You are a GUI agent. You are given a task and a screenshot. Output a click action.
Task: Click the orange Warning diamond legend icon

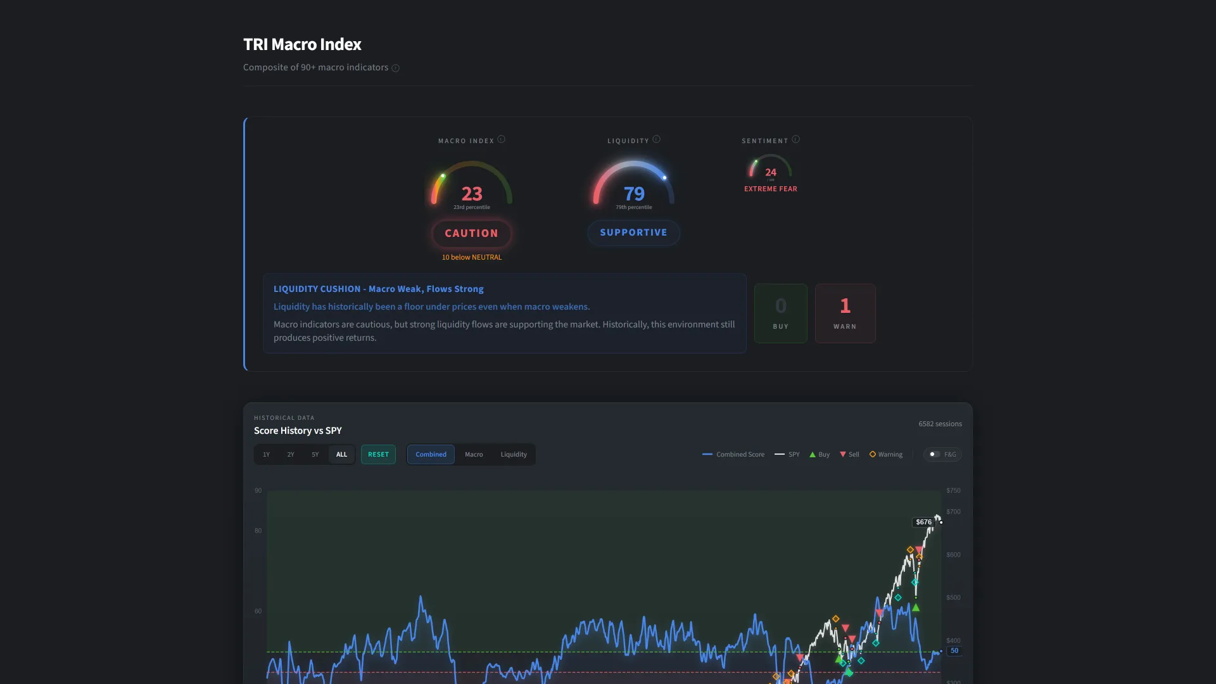[x=872, y=454]
